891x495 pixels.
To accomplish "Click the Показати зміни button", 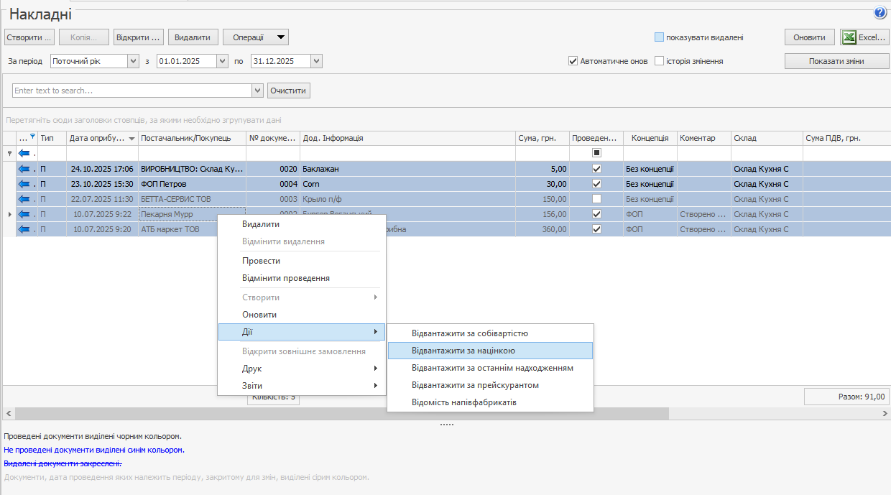I will 836,61.
